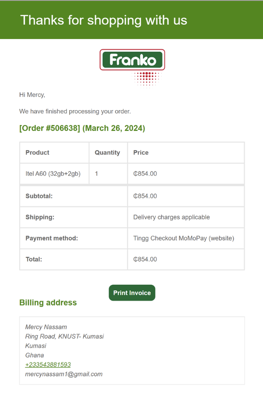Click the Franko logo image
The image size is (263, 395).
click(132, 60)
